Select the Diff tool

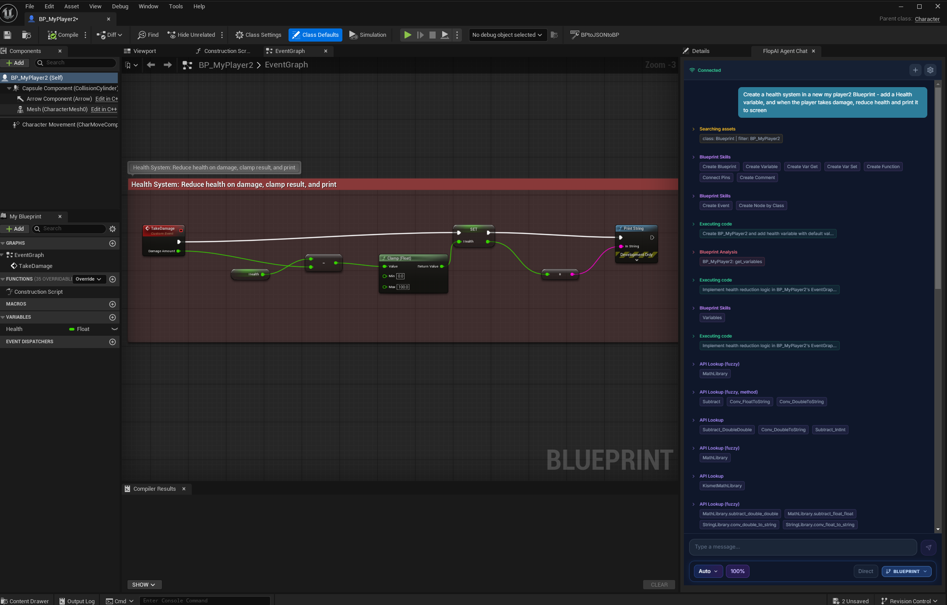point(109,35)
